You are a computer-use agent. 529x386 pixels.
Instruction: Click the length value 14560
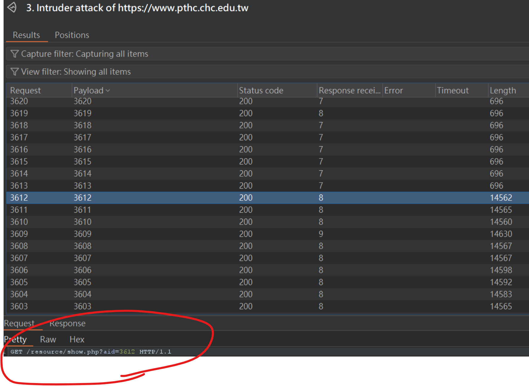click(x=501, y=222)
